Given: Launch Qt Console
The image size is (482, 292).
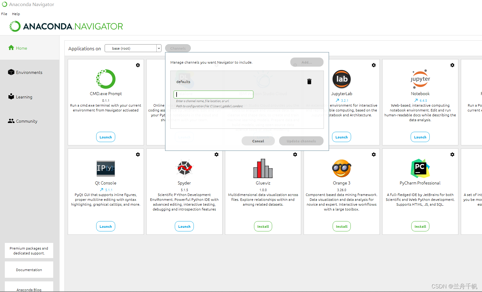Looking at the screenshot, I should point(106,226).
